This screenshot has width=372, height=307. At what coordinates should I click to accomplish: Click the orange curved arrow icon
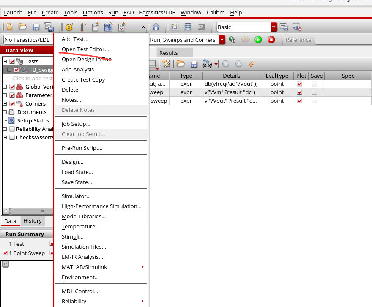point(252,64)
